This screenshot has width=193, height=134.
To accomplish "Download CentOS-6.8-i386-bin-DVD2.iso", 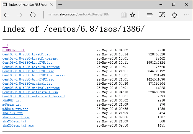I will 28,79.
